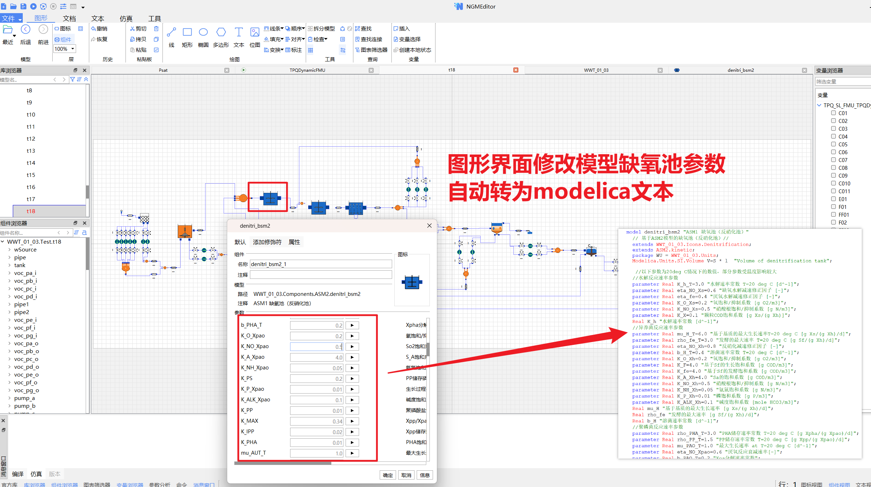Click arrow button beside K_MAX value
The width and height of the screenshot is (871, 487).
click(352, 421)
